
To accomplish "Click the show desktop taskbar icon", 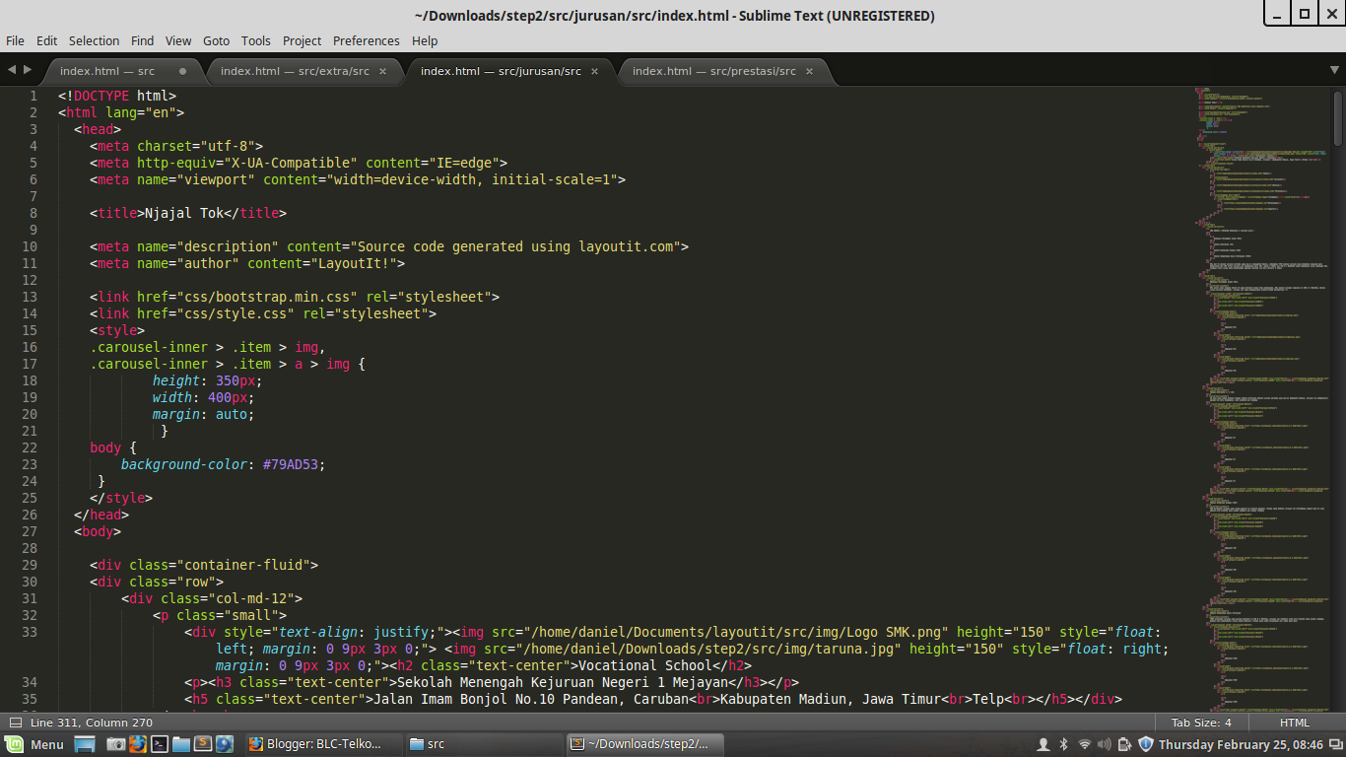I will click(85, 744).
